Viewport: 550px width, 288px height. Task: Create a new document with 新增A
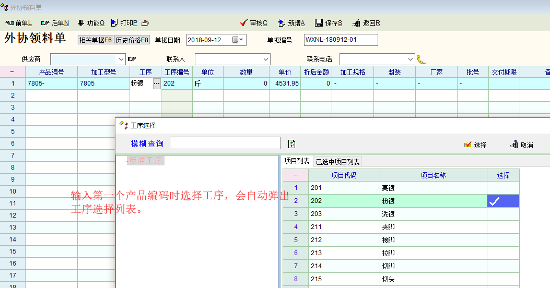click(x=291, y=23)
